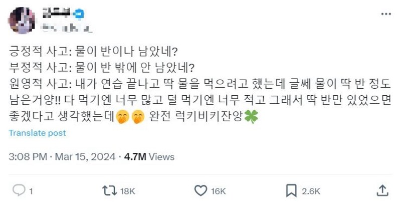Click the 18K repost count

tap(127, 190)
